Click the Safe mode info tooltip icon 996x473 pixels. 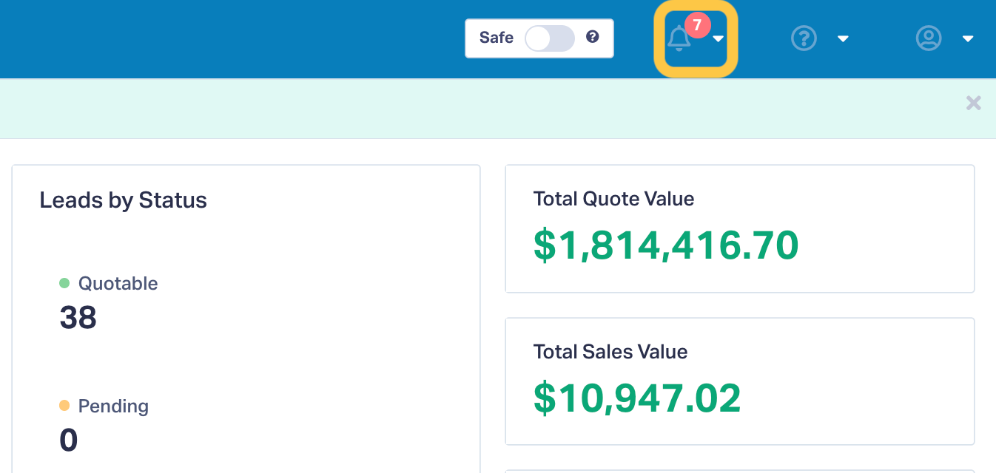pyautogui.click(x=592, y=36)
